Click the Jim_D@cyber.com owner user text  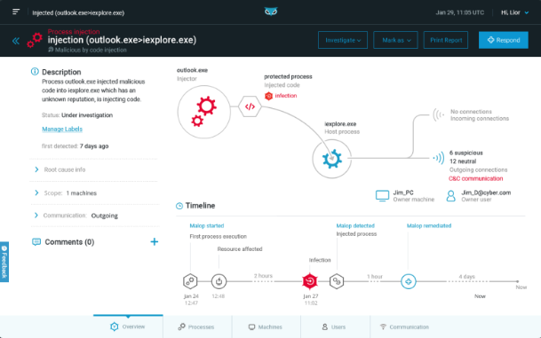pyautogui.click(x=486, y=193)
